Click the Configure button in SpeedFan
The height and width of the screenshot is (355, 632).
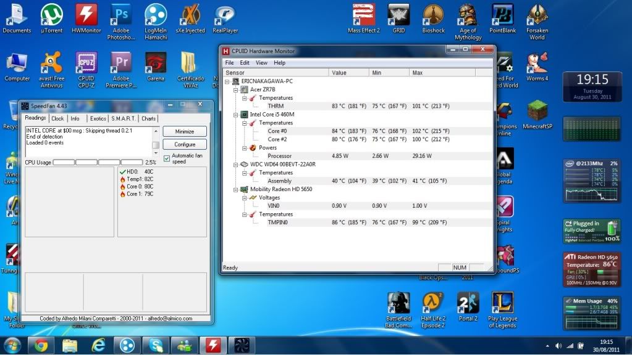point(185,144)
